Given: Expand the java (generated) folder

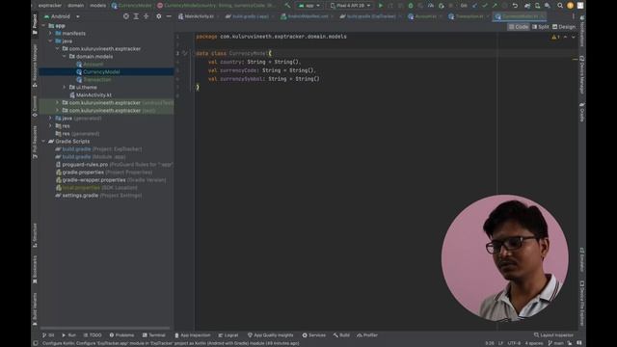Looking at the screenshot, I should 50,118.
